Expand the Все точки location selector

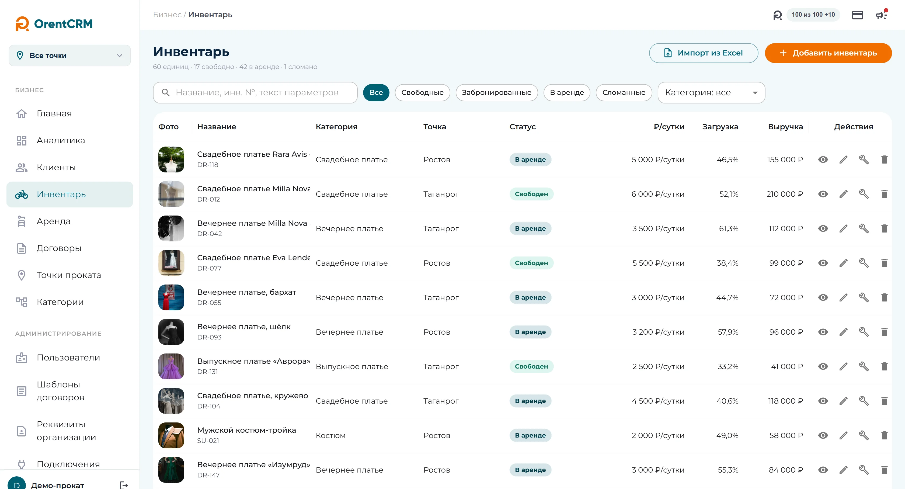click(69, 56)
